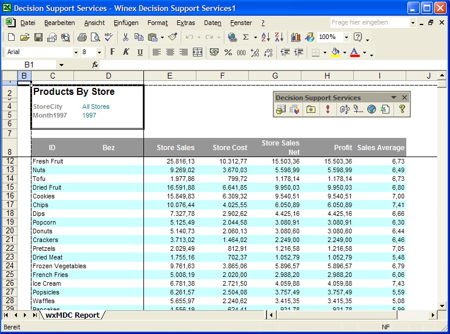The width and height of the screenshot is (450, 334).
Task: Toggle bold formatting (F button)
Action: pos(112,52)
